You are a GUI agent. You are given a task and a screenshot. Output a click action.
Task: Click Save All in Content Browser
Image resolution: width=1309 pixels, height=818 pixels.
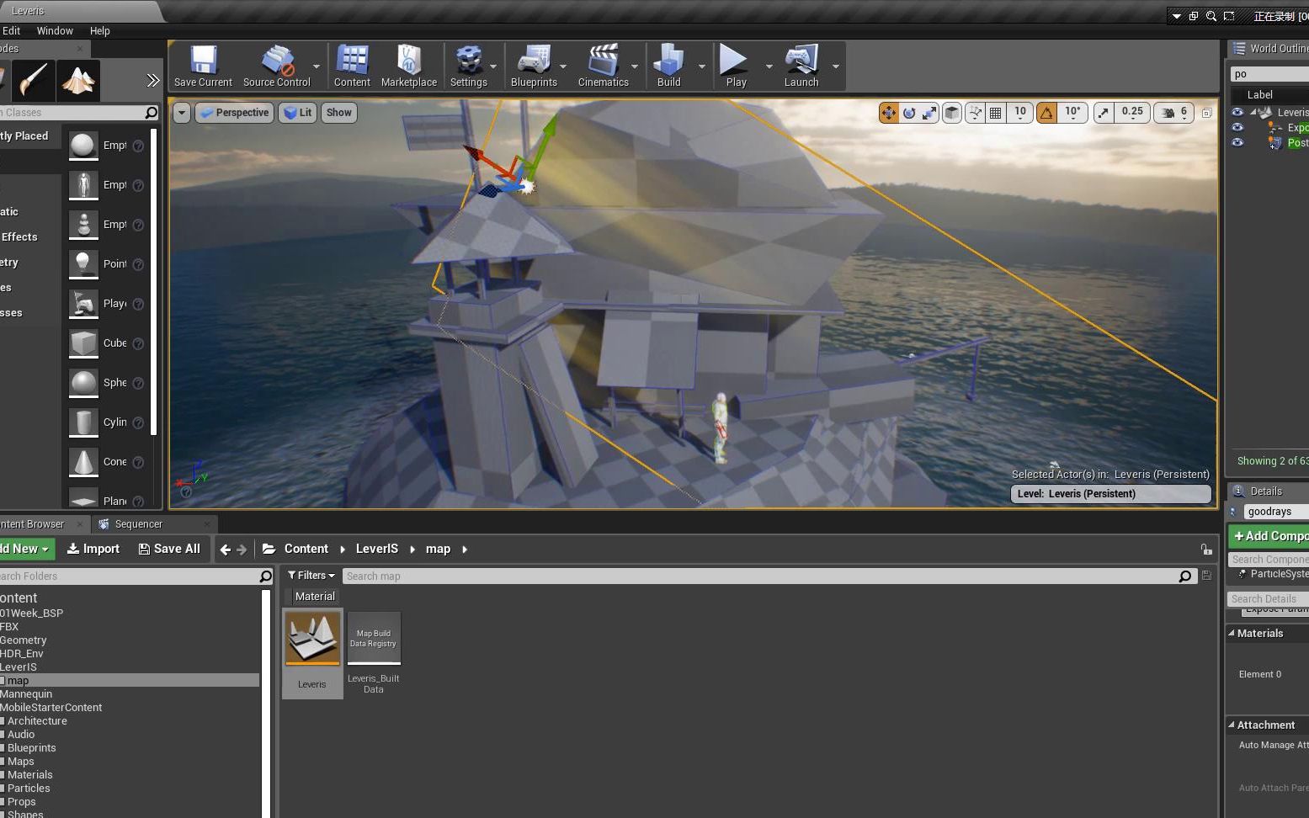click(x=169, y=549)
